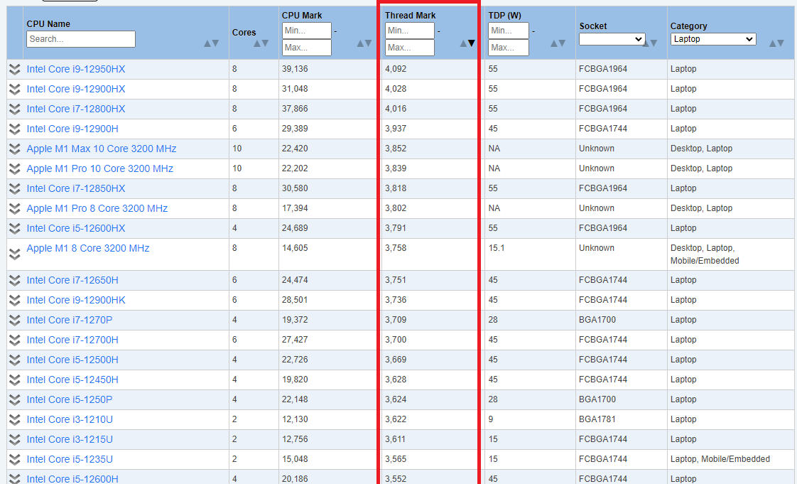Screen dimensions: 797x484
Task: Expand row details for Intel Core i9-12900HK
Action: point(15,300)
